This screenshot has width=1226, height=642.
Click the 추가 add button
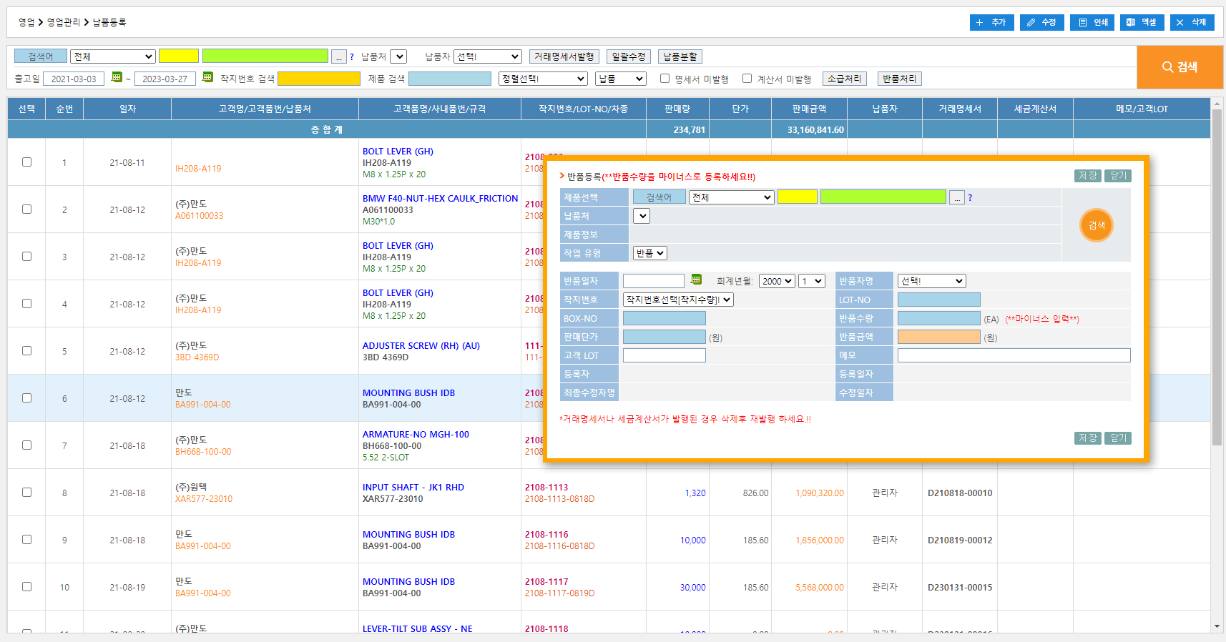tap(991, 22)
